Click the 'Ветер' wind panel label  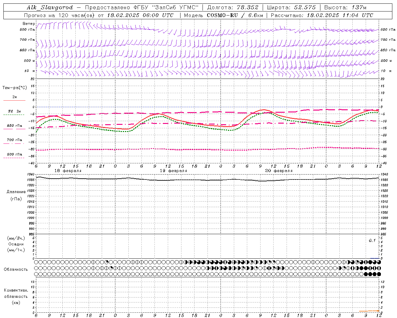point(29,24)
